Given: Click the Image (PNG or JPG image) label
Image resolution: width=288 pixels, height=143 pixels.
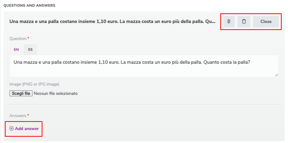Looking at the screenshot, I should tap(34, 84).
